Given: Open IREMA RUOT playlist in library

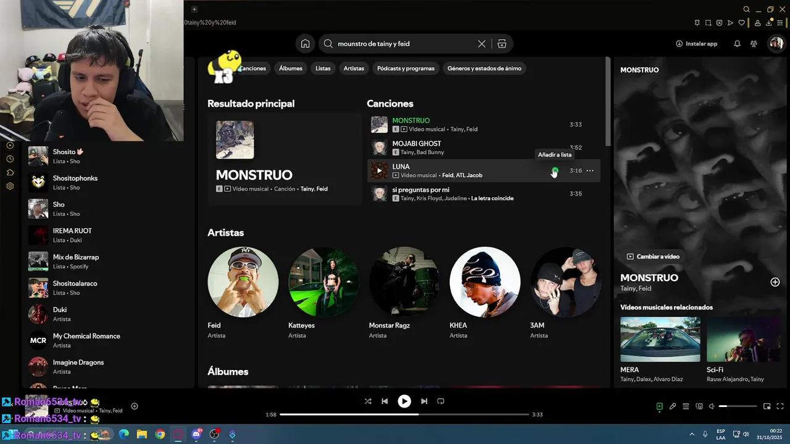Looking at the screenshot, I should tap(108, 235).
